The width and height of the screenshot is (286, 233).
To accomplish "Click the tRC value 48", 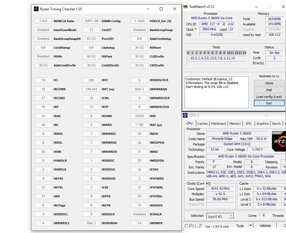I will point(43,125).
